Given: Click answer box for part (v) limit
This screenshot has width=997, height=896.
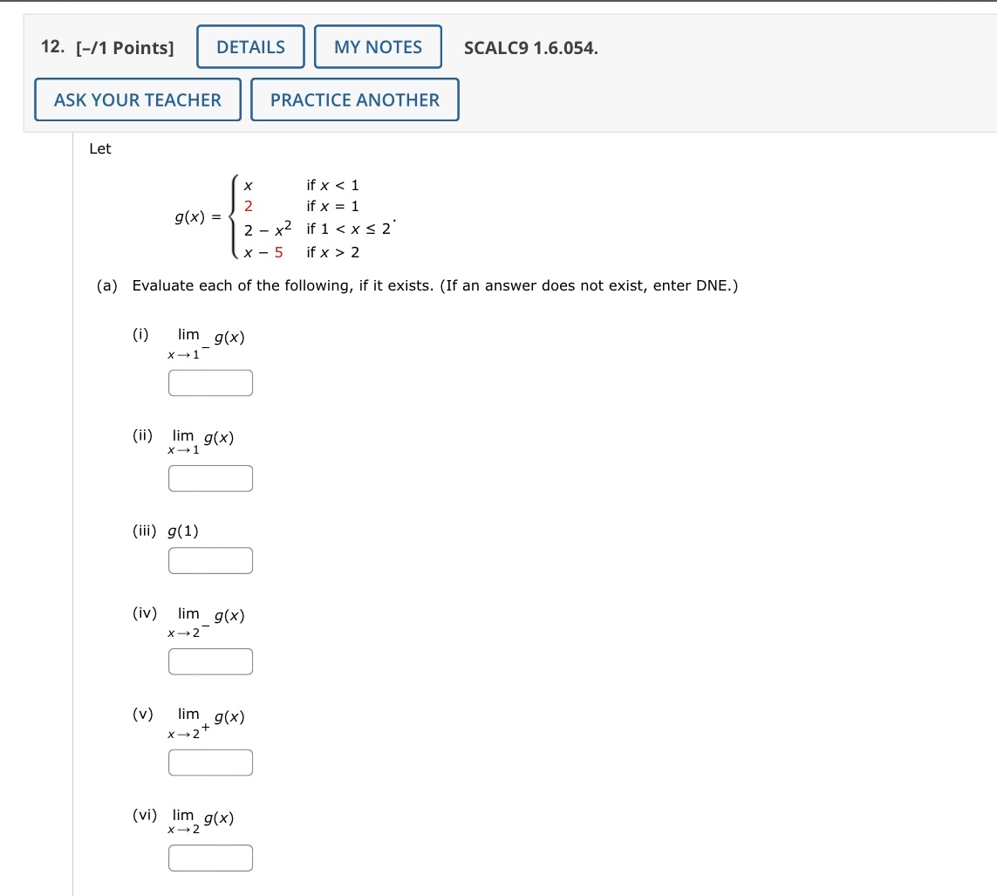Looking at the screenshot, I should (x=210, y=763).
